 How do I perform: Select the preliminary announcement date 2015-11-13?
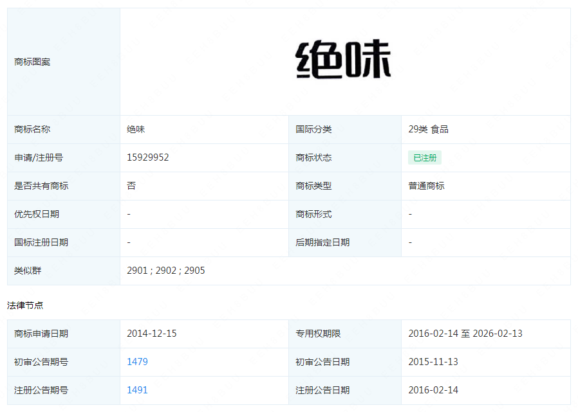[x=433, y=362]
